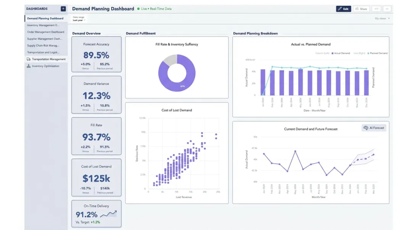The image size is (412, 230).
Task: Toggle Planned Demand legend swatch
Action: [368, 53]
